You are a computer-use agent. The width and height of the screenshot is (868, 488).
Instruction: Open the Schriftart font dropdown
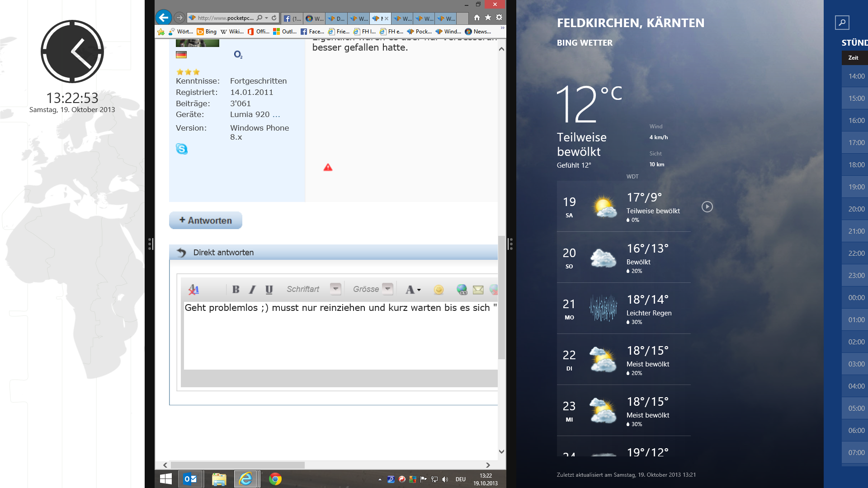point(335,289)
